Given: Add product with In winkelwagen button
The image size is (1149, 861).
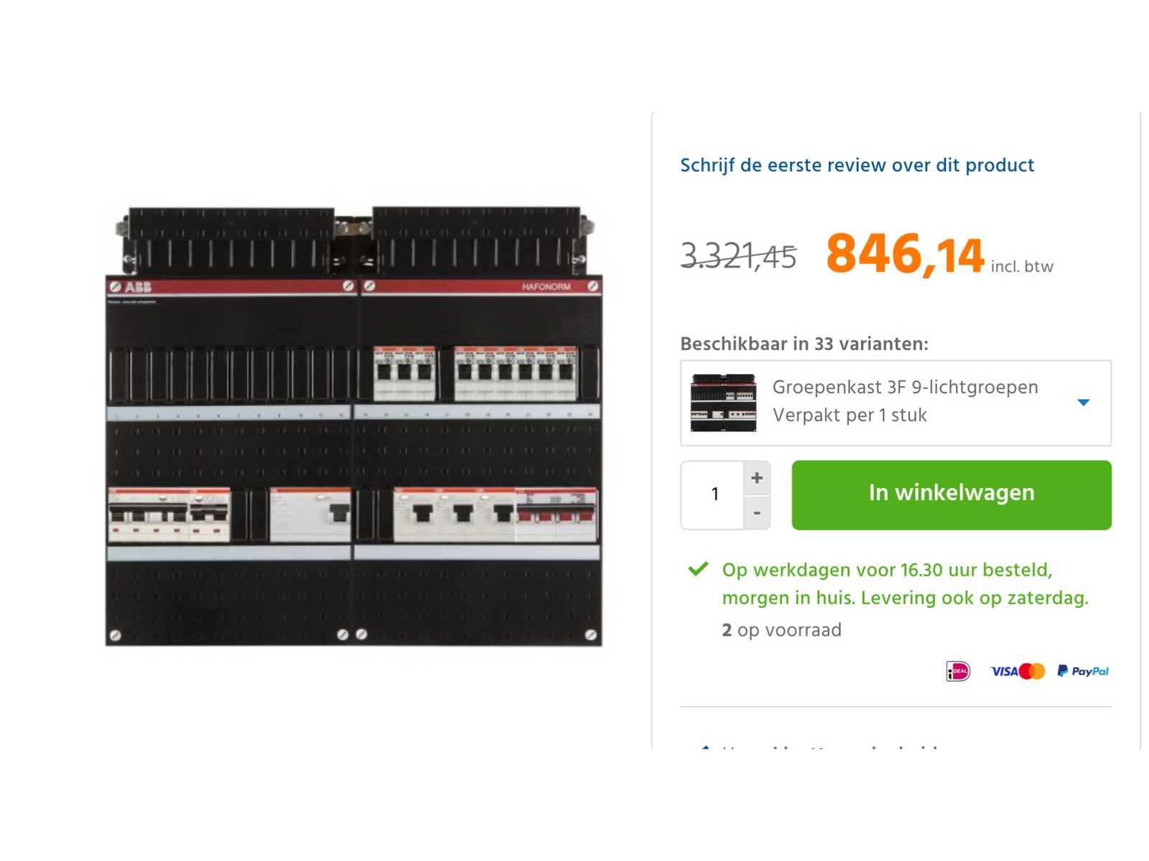Looking at the screenshot, I should click(x=952, y=495).
